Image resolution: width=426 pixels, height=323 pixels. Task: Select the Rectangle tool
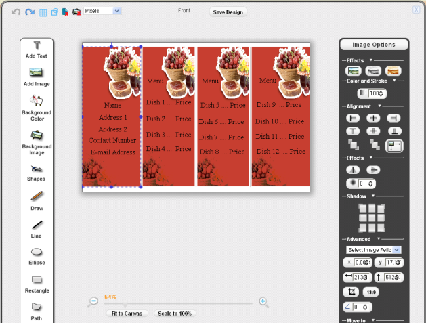(x=37, y=283)
